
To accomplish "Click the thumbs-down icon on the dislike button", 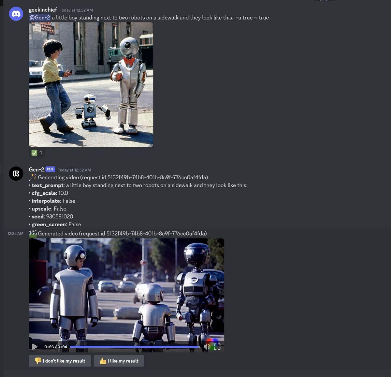I will [37, 361].
